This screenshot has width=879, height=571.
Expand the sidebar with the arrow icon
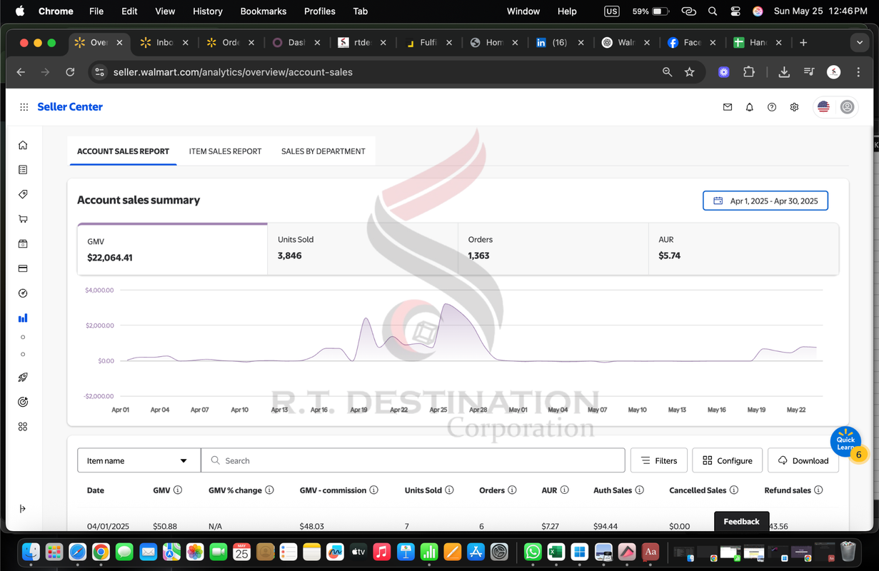point(23,508)
